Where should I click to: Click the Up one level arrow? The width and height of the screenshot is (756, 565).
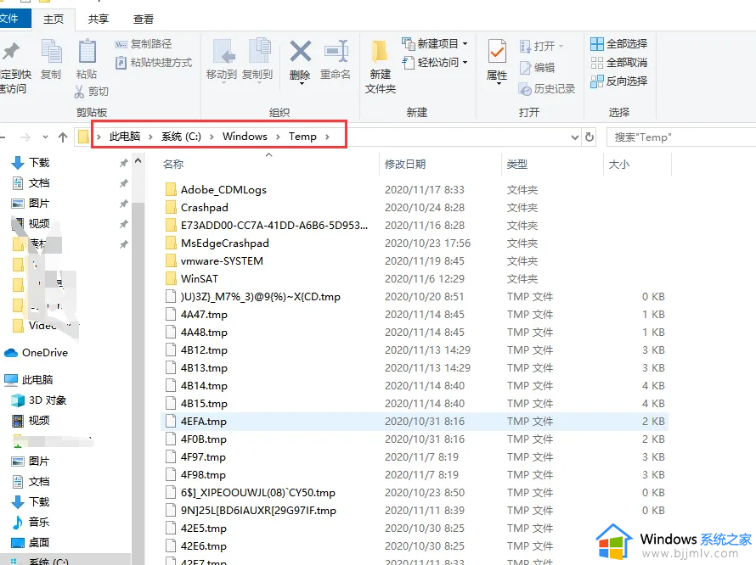[63, 137]
